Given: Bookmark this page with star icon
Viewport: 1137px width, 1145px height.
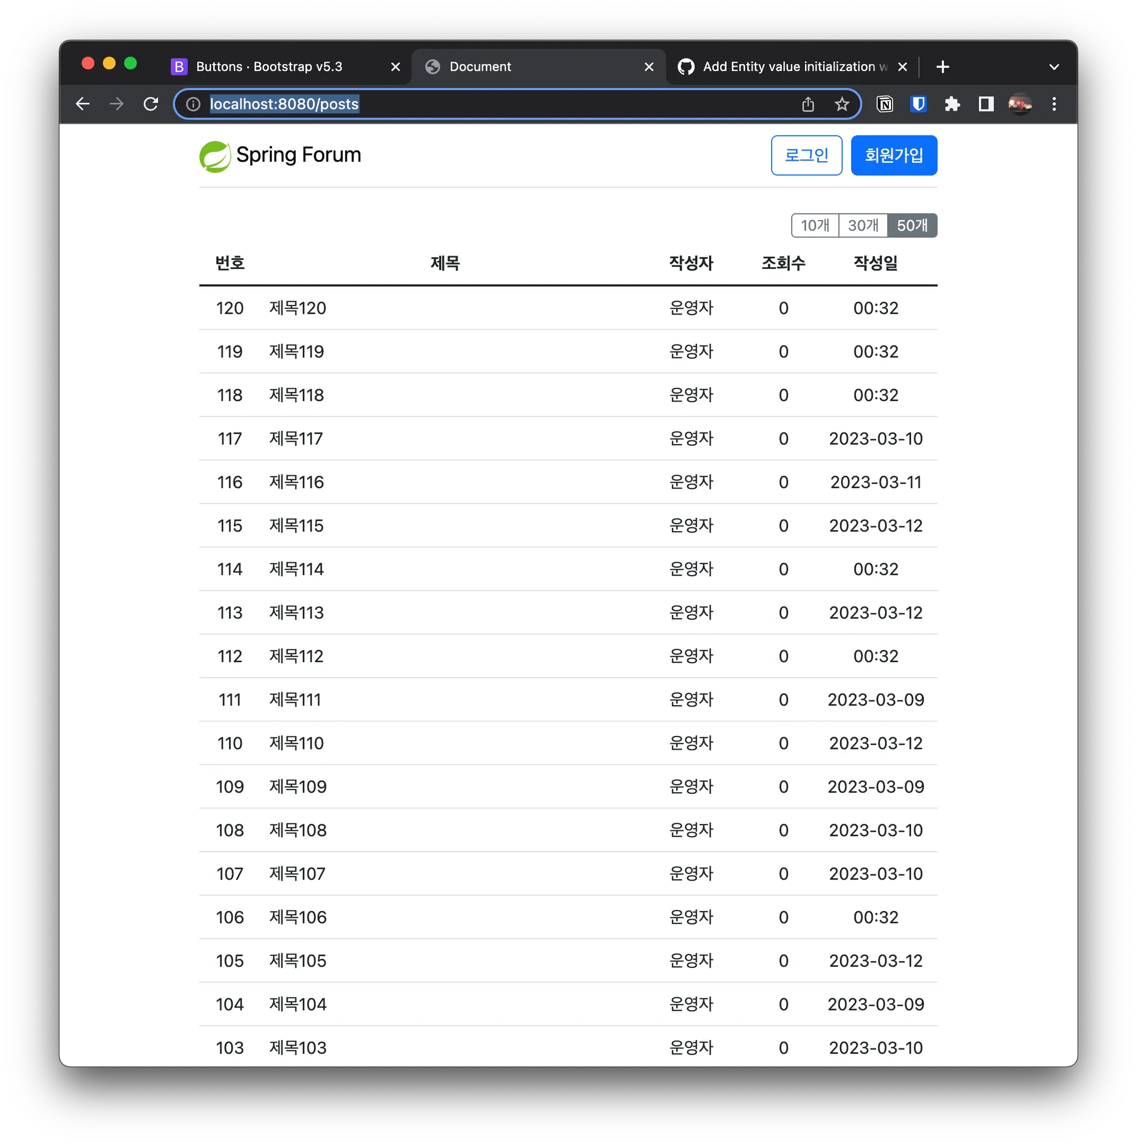Looking at the screenshot, I should click(x=842, y=104).
